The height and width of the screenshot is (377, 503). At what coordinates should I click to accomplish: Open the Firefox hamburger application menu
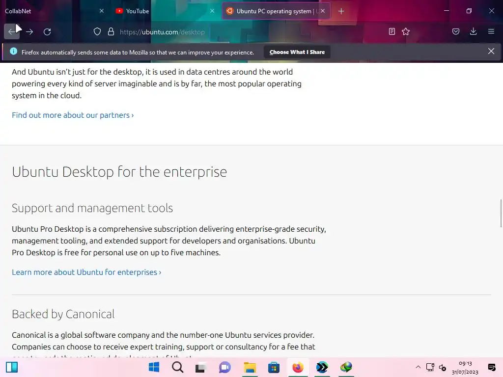pyautogui.click(x=491, y=31)
